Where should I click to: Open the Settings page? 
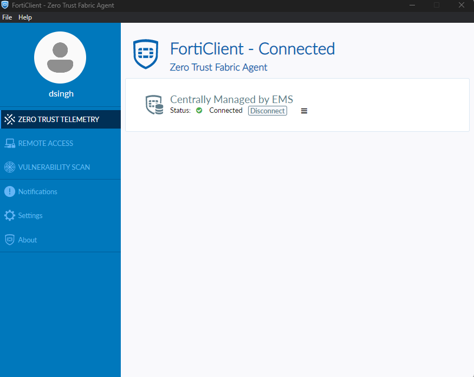[x=61, y=215]
